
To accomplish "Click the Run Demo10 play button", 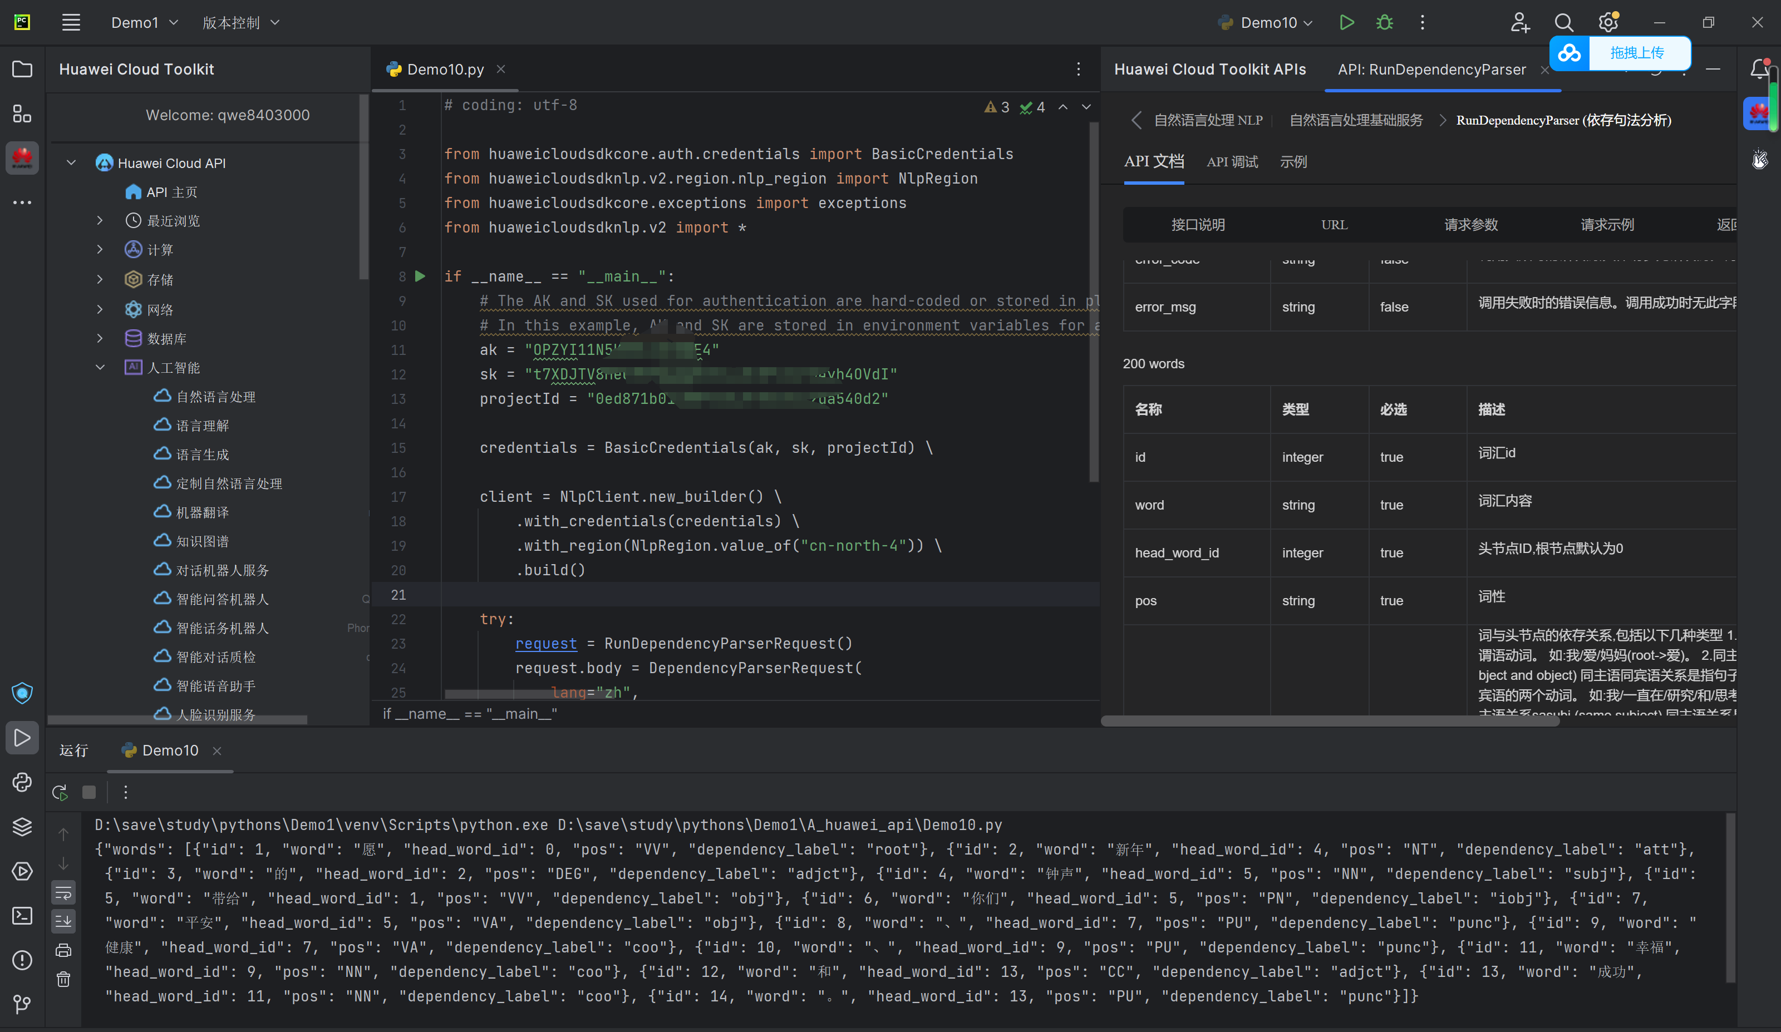I will click(1346, 23).
